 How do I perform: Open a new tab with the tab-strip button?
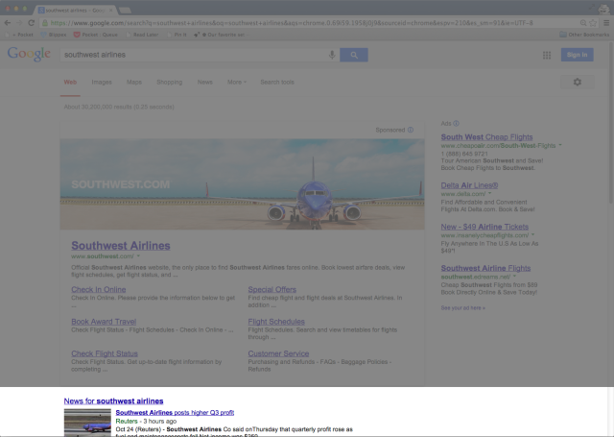pyautogui.click(x=125, y=11)
